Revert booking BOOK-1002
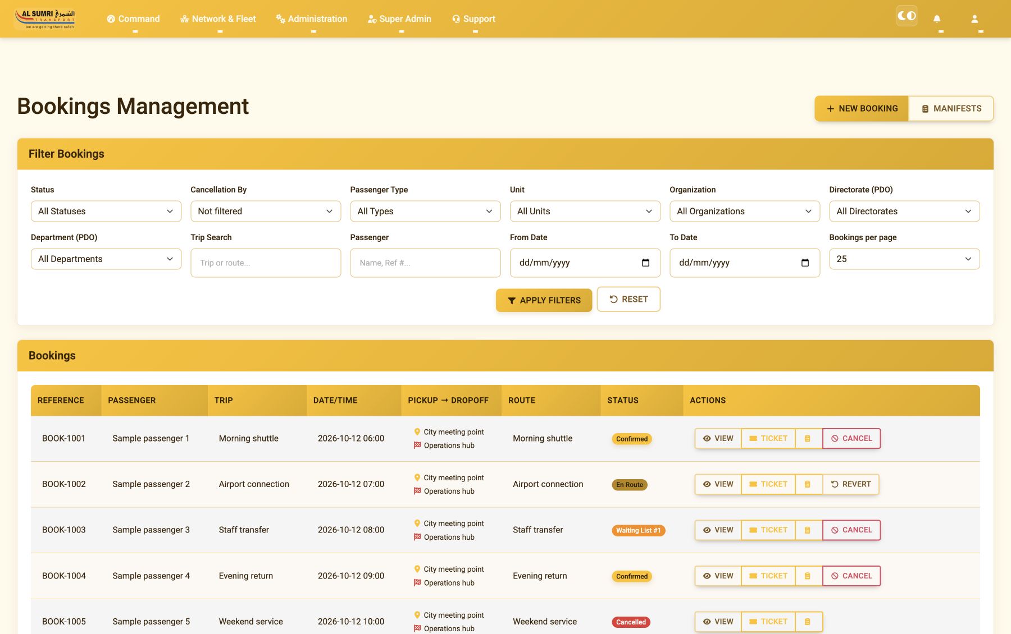Screen dimensions: 1011x634 [851, 484]
